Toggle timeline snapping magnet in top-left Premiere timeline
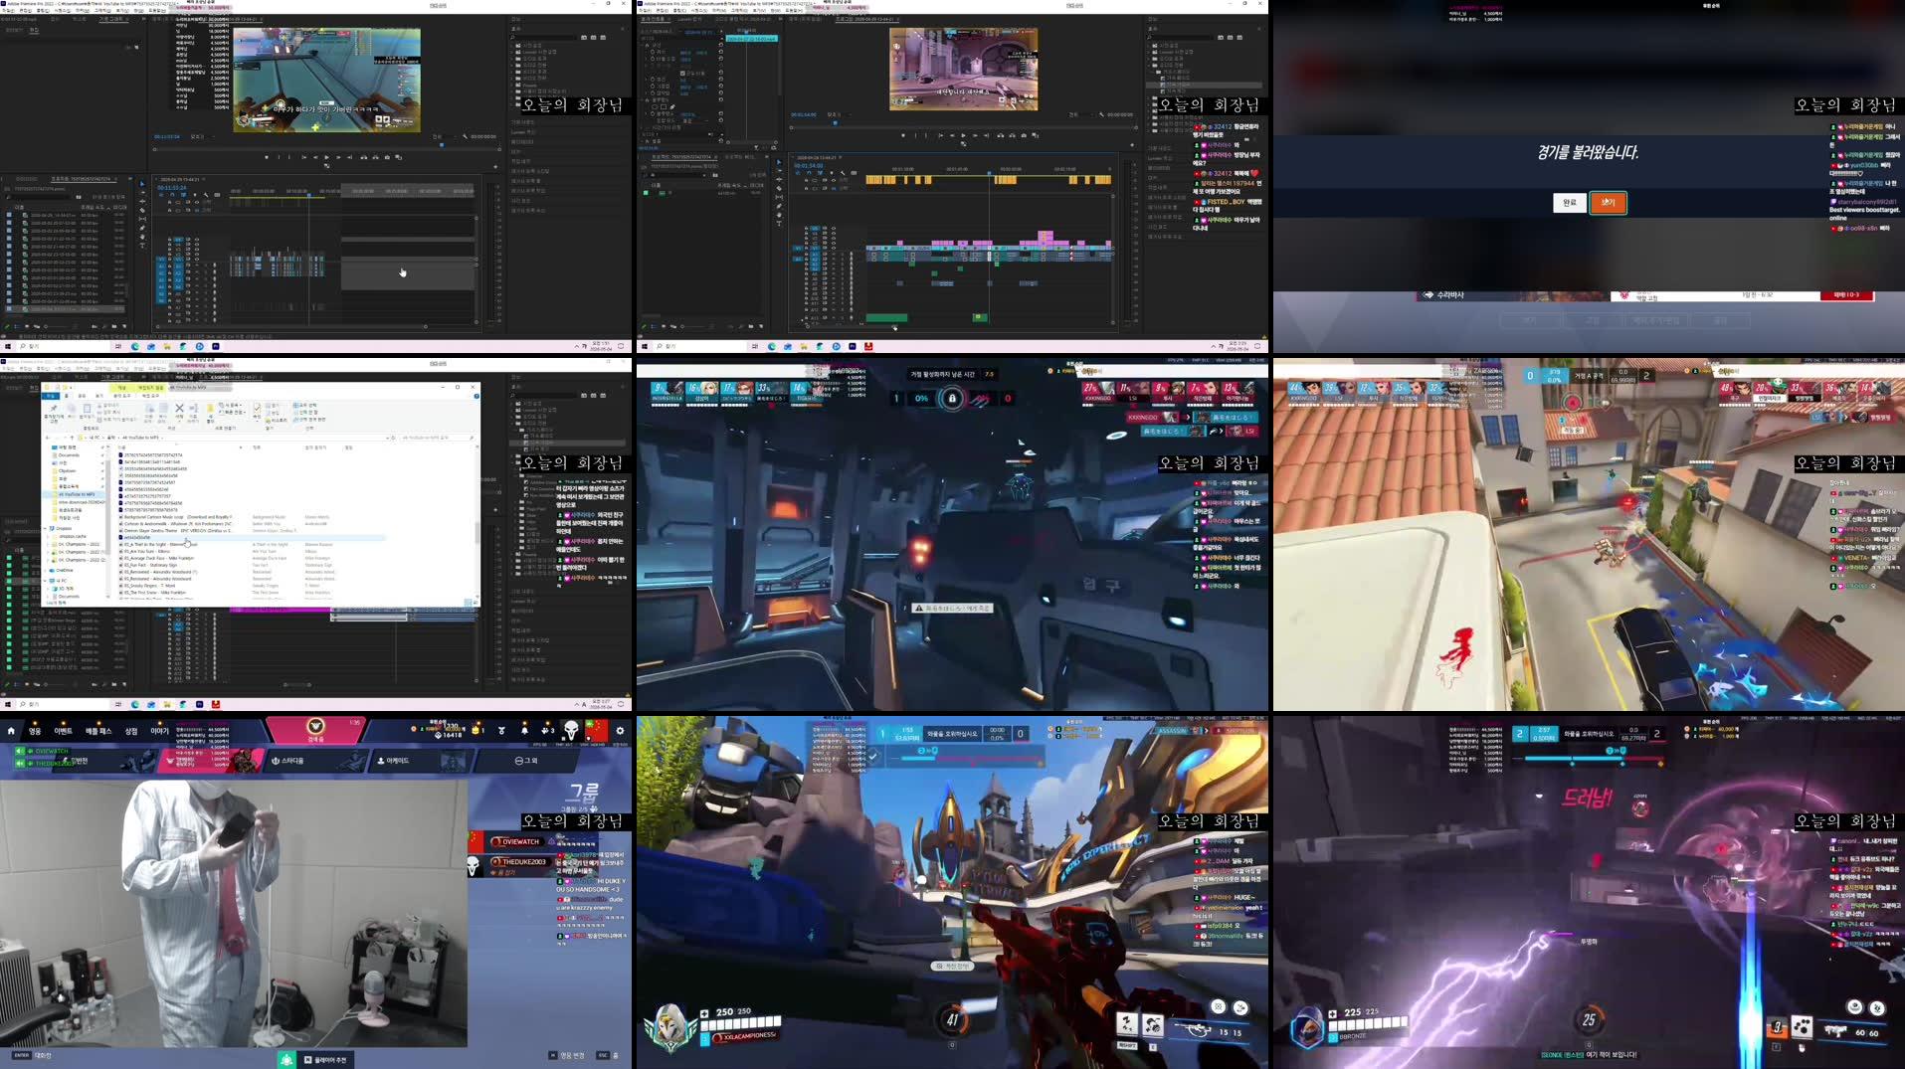Viewport: 1905px width, 1069px height. (x=172, y=195)
